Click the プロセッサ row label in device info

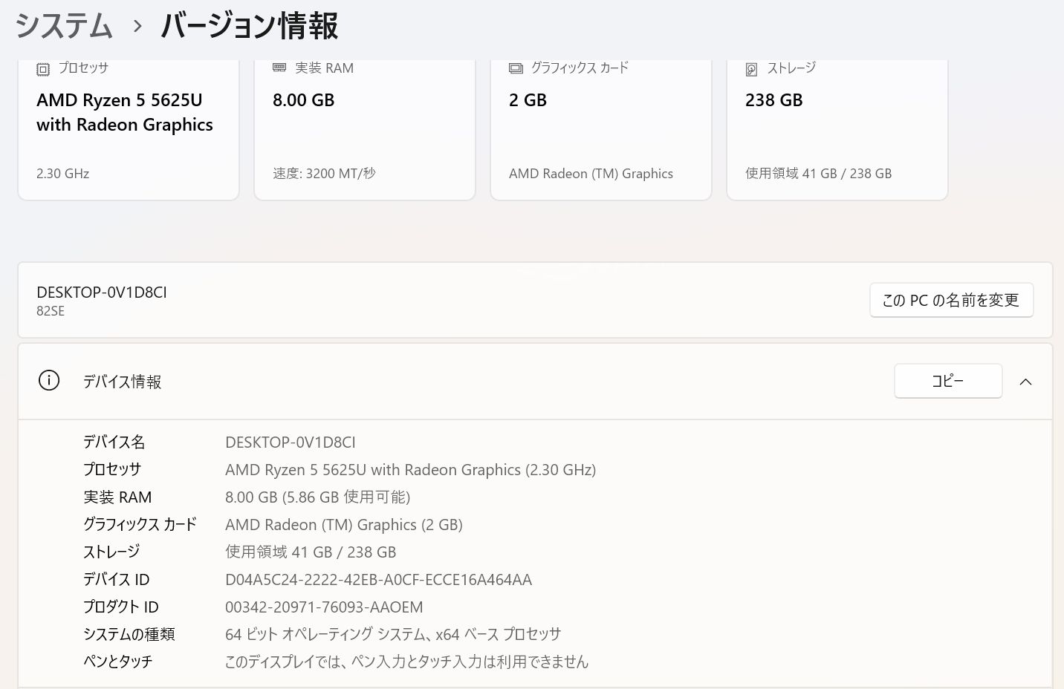(111, 470)
